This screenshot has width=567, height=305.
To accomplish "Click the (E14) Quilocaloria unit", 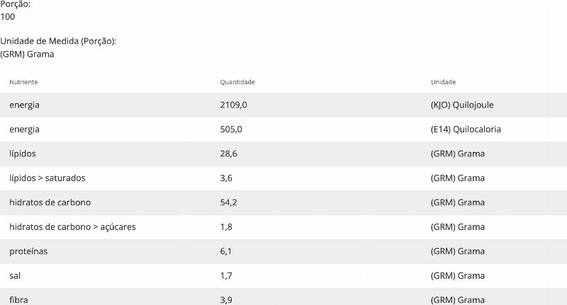I will [466, 130].
